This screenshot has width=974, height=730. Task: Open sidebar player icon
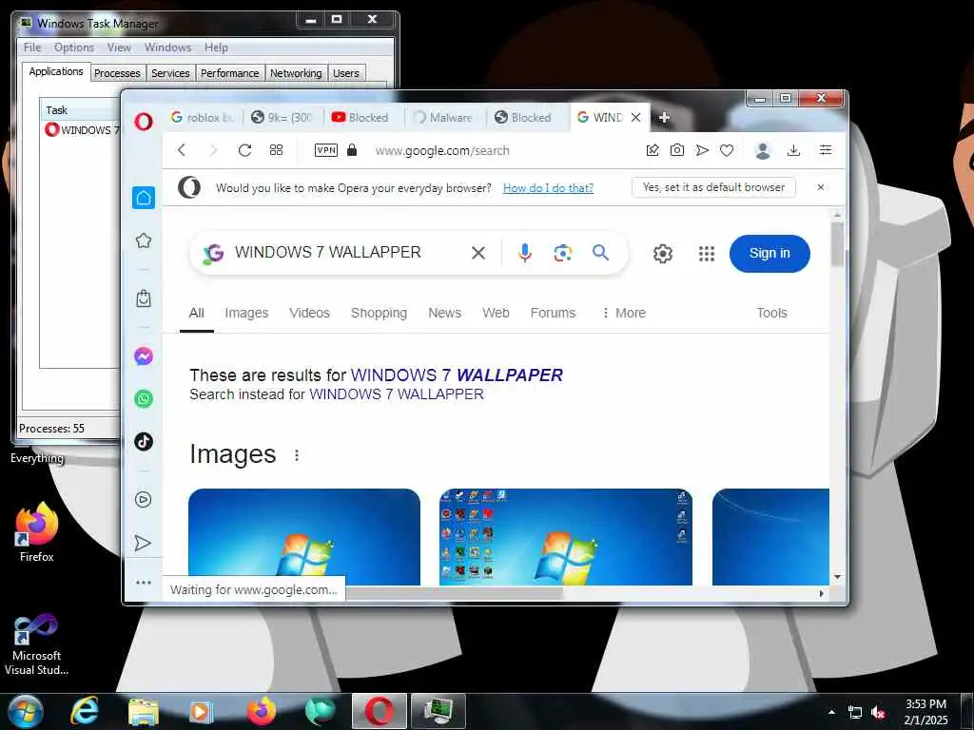coord(144,500)
